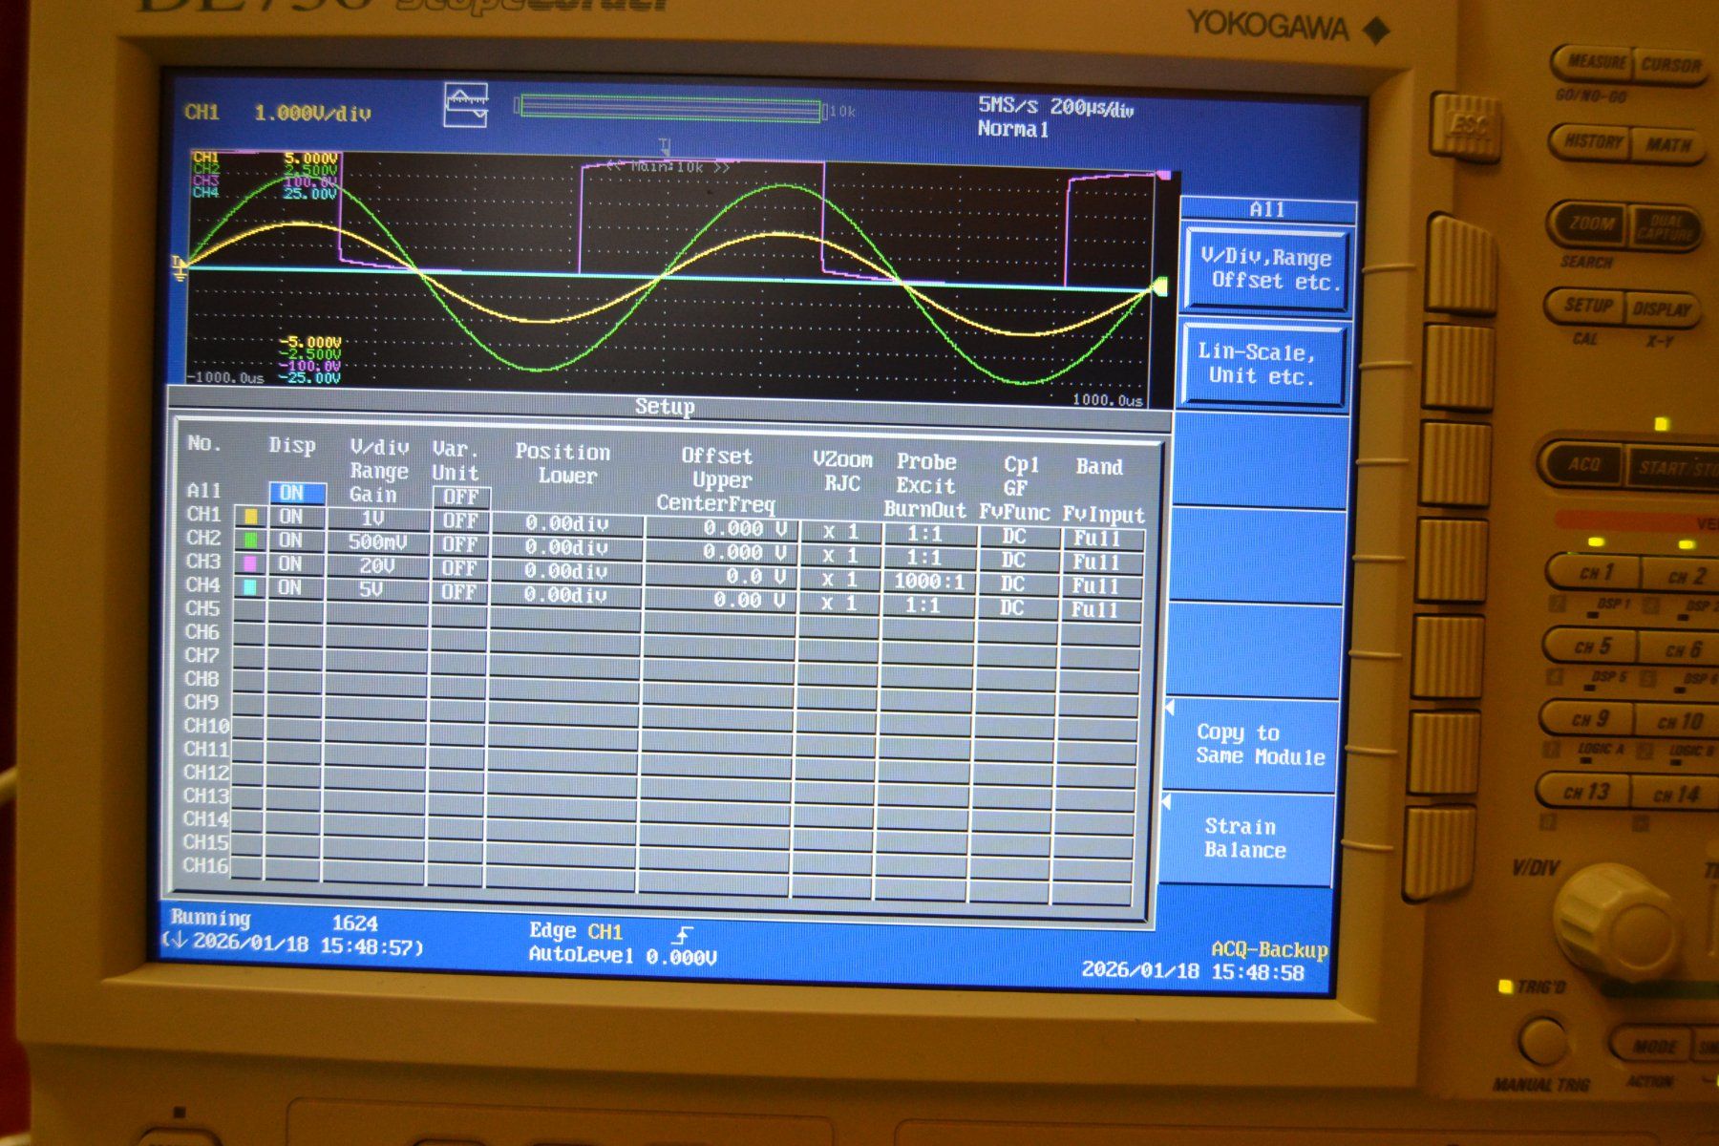This screenshot has width=1719, height=1146.
Task: Toggle CH3 Var OFF cell
Action: pyautogui.click(x=459, y=568)
